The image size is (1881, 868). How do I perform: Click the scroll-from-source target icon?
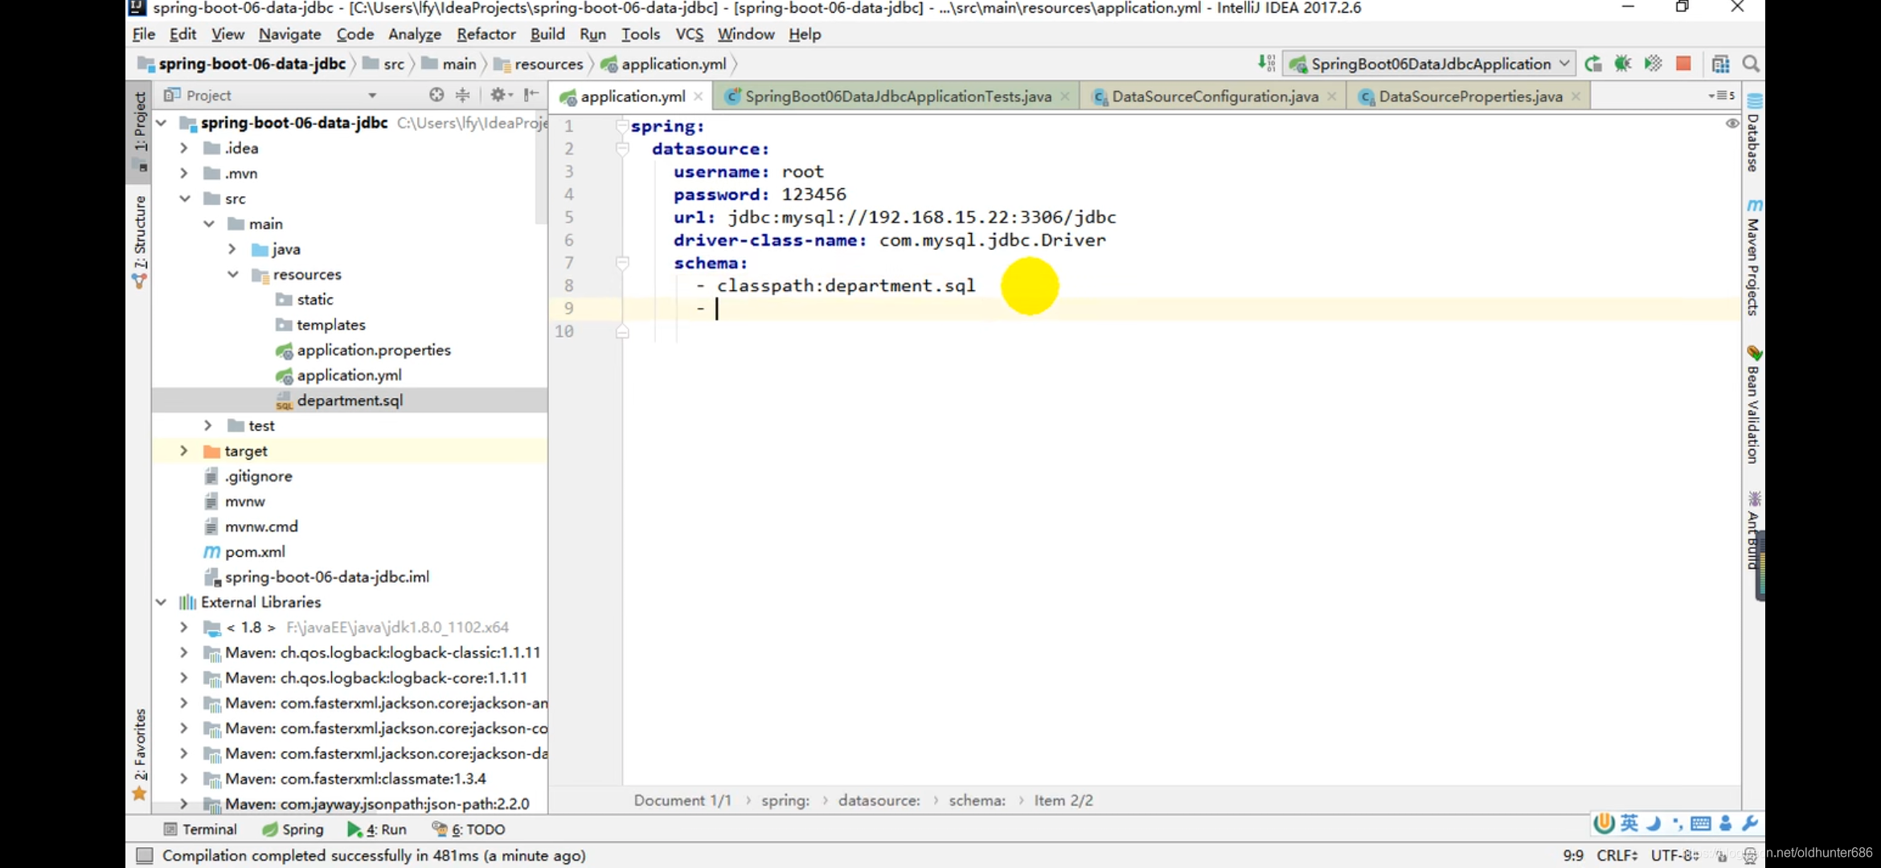(436, 95)
